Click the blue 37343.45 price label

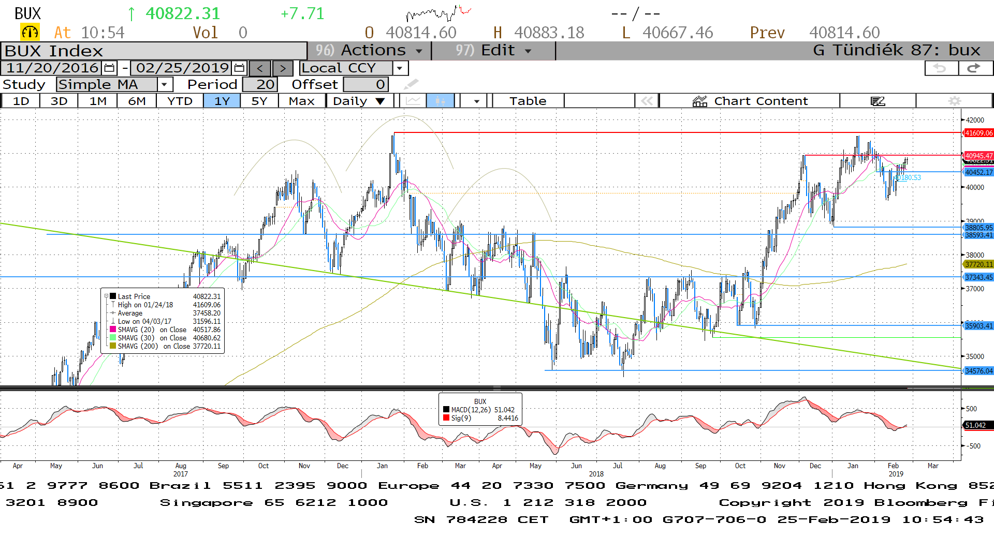978,277
